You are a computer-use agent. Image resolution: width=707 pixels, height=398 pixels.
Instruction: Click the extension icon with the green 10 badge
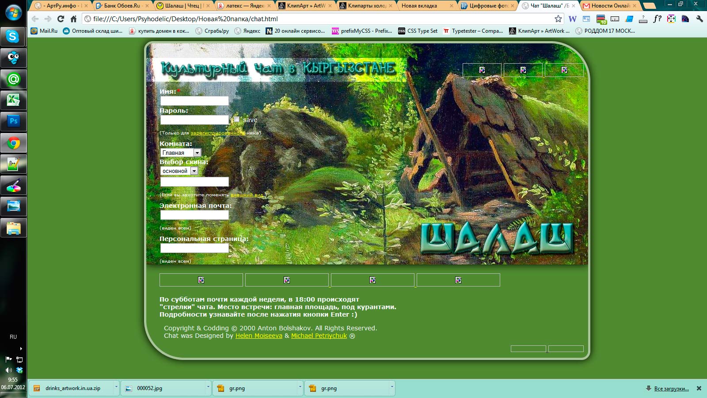click(601, 19)
